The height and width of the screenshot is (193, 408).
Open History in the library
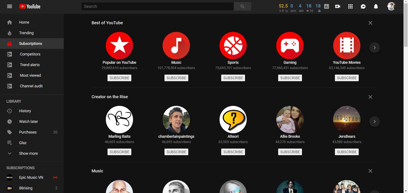tap(32, 111)
